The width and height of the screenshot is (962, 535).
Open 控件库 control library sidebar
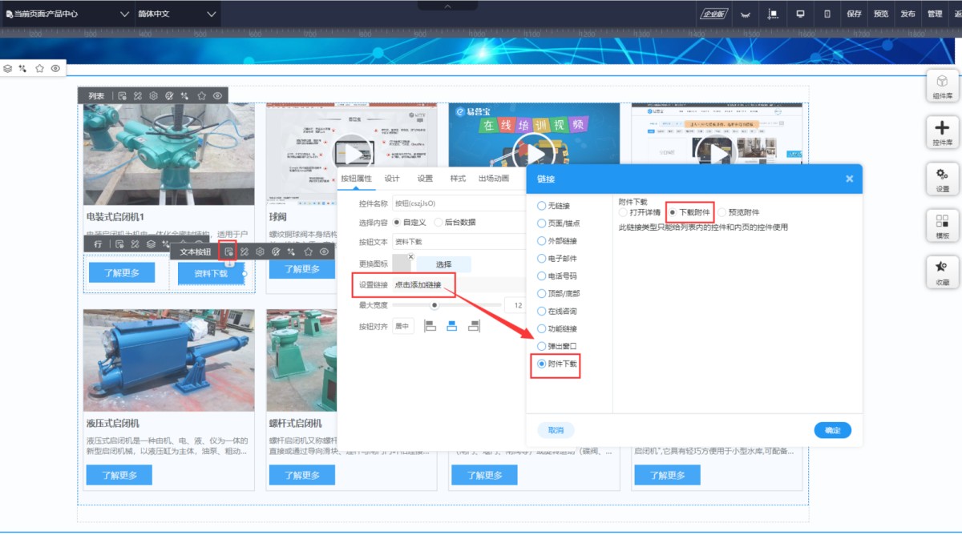tap(943, 132)
